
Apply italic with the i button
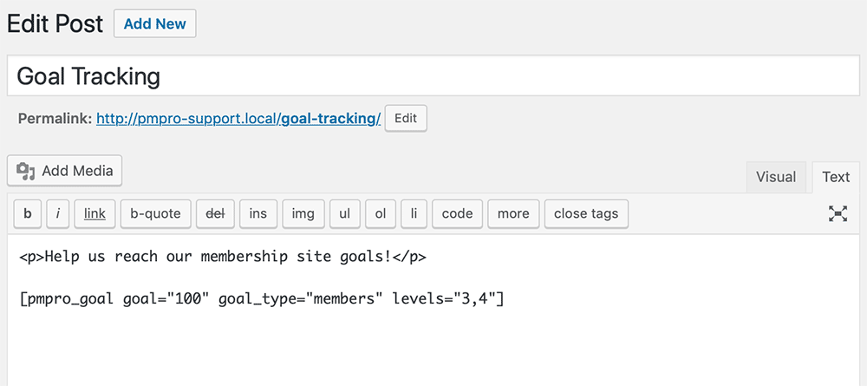58,213
